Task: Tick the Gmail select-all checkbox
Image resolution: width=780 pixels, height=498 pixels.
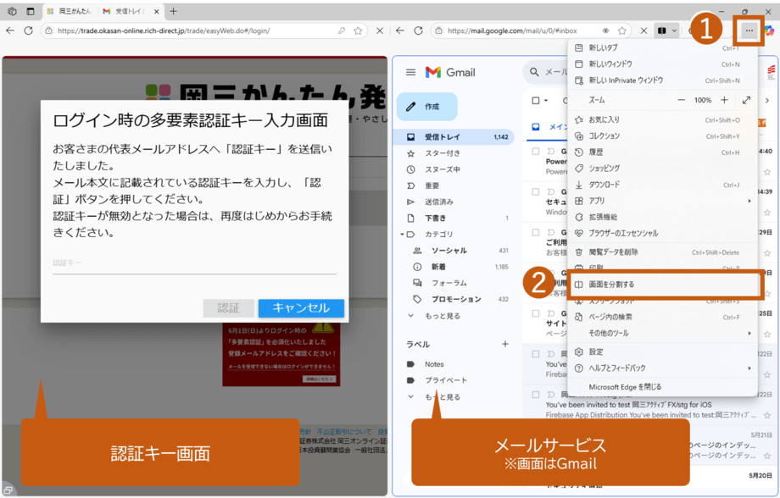Action: (536, 101)
